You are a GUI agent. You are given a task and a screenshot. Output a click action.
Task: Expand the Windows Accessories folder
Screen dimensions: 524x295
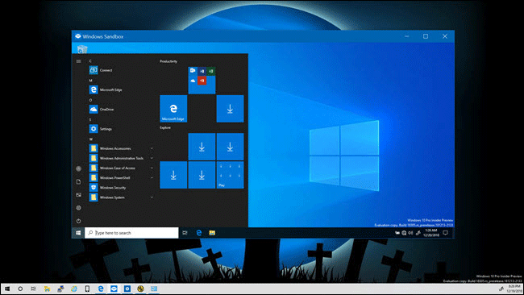(121, 148)
